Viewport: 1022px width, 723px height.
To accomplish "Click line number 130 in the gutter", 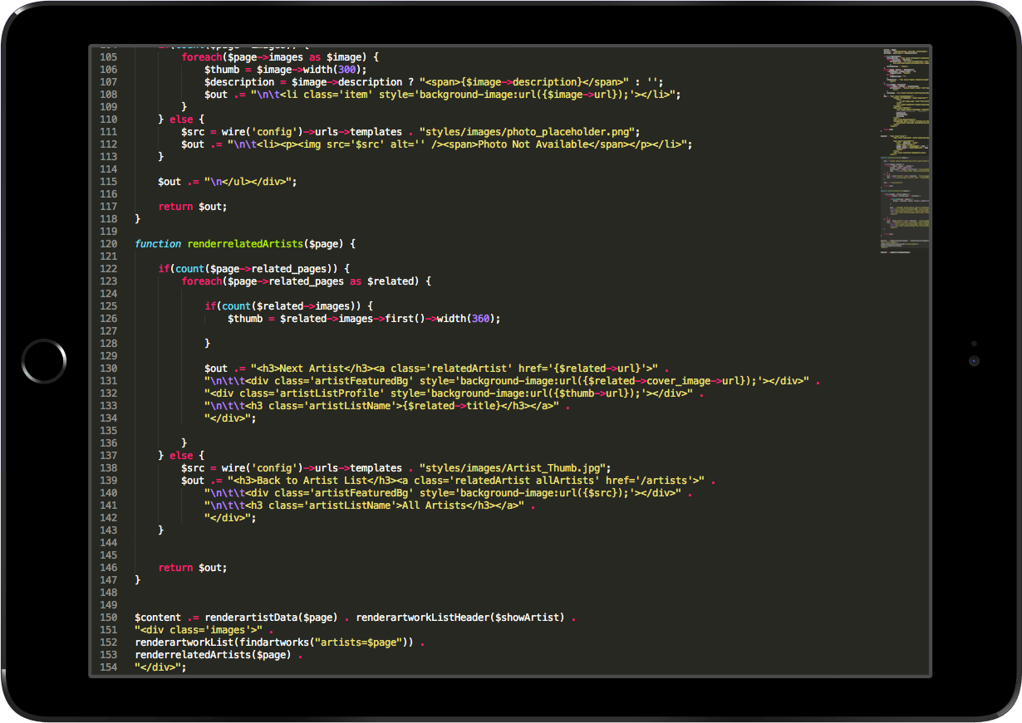I will (108, 369).
